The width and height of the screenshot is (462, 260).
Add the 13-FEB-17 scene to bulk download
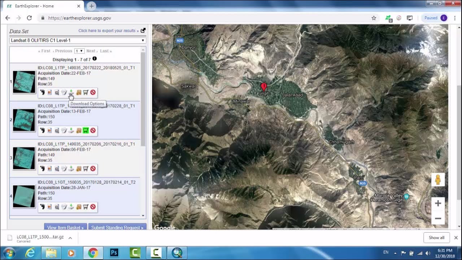(79, 131)
